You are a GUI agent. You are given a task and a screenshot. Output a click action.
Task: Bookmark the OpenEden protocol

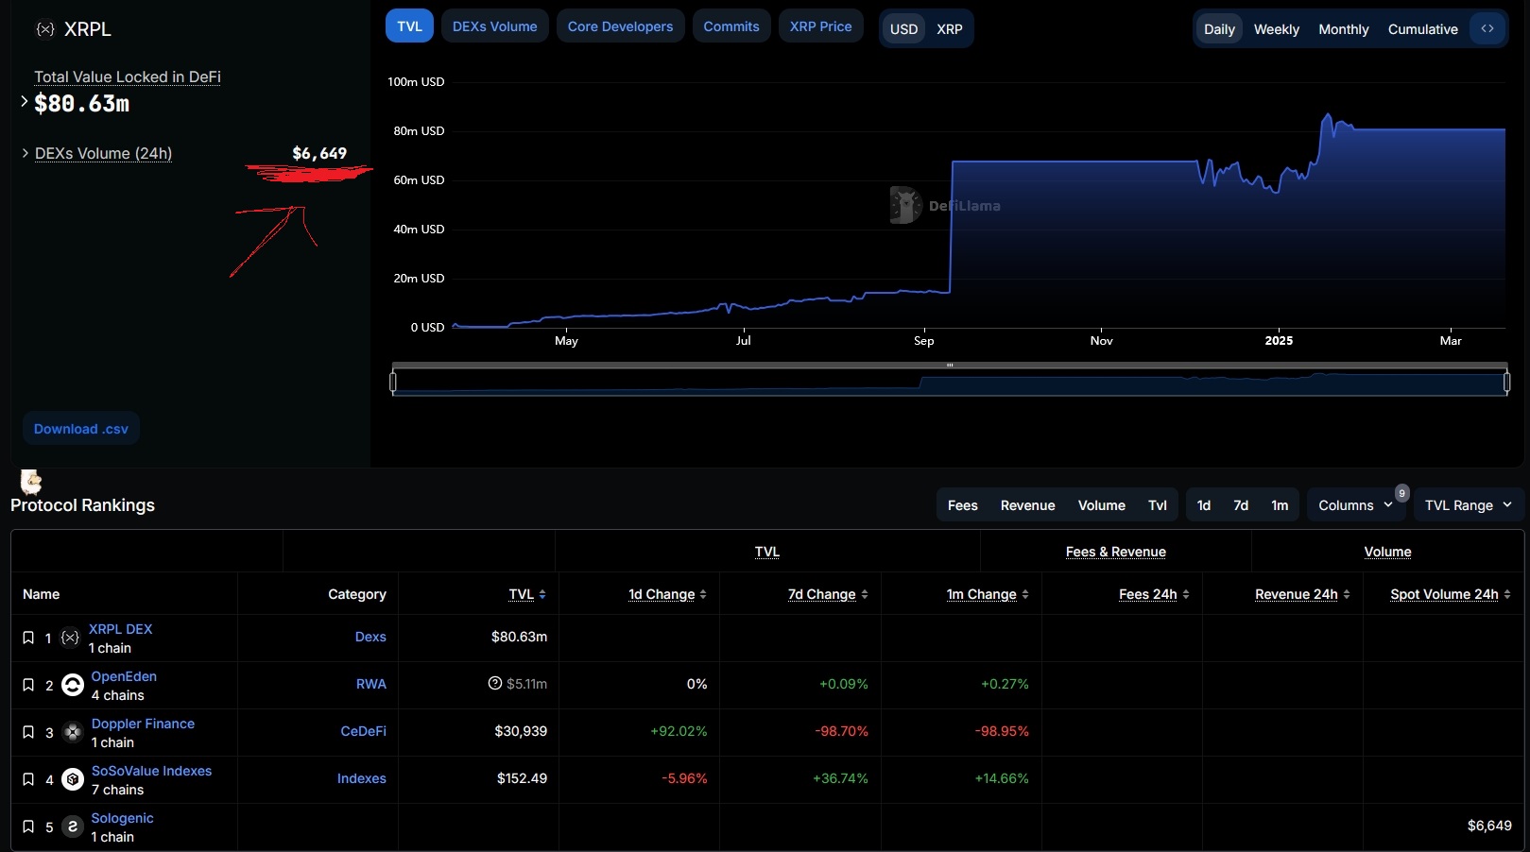[28, 685]
